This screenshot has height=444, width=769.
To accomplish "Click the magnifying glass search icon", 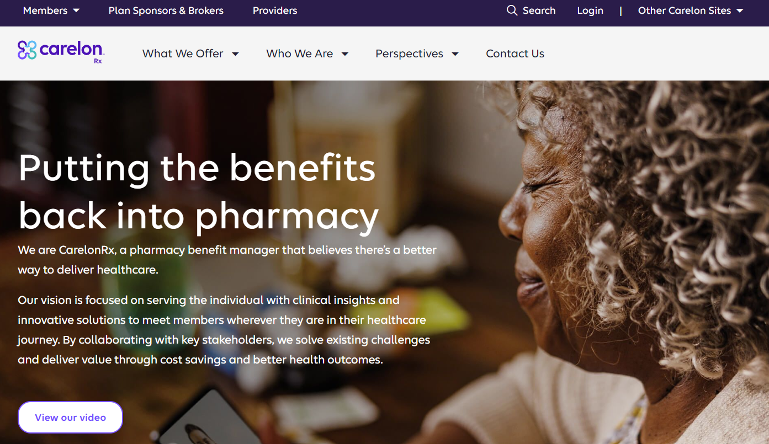I will pos(512,10).
